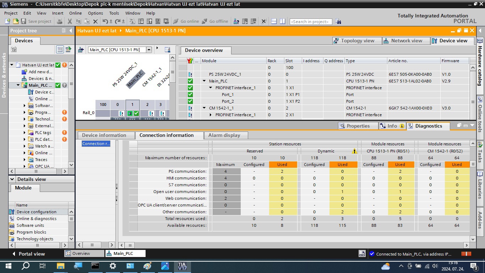This screenshot has width=485, height=273.
Task: Expand the Traces folder in Project tree
Action: pyautogui.click(x=24, y=160)
